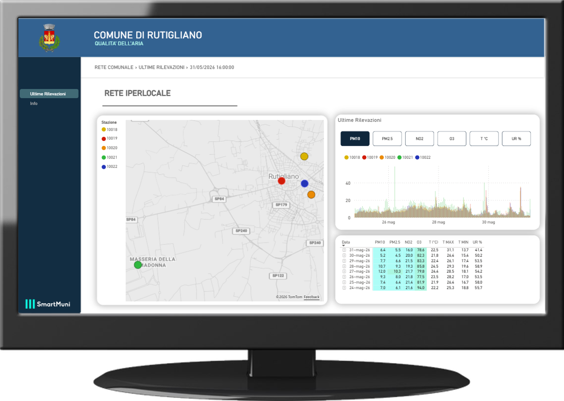Click the COMUNE DI RUTIGLIANO title
This screenshot has height=401, width=564.
(x=148, y=35)
